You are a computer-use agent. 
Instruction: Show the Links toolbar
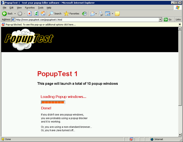click(178, 20)
